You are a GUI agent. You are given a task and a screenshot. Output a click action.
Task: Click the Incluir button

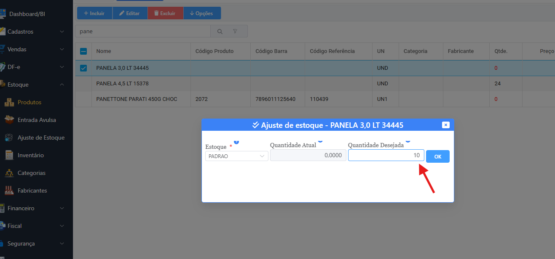94,13
